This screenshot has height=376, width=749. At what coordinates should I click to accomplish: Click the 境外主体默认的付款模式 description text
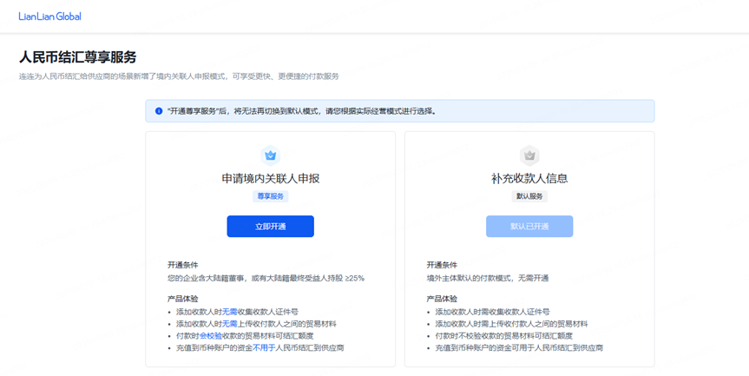coord(487,278)
